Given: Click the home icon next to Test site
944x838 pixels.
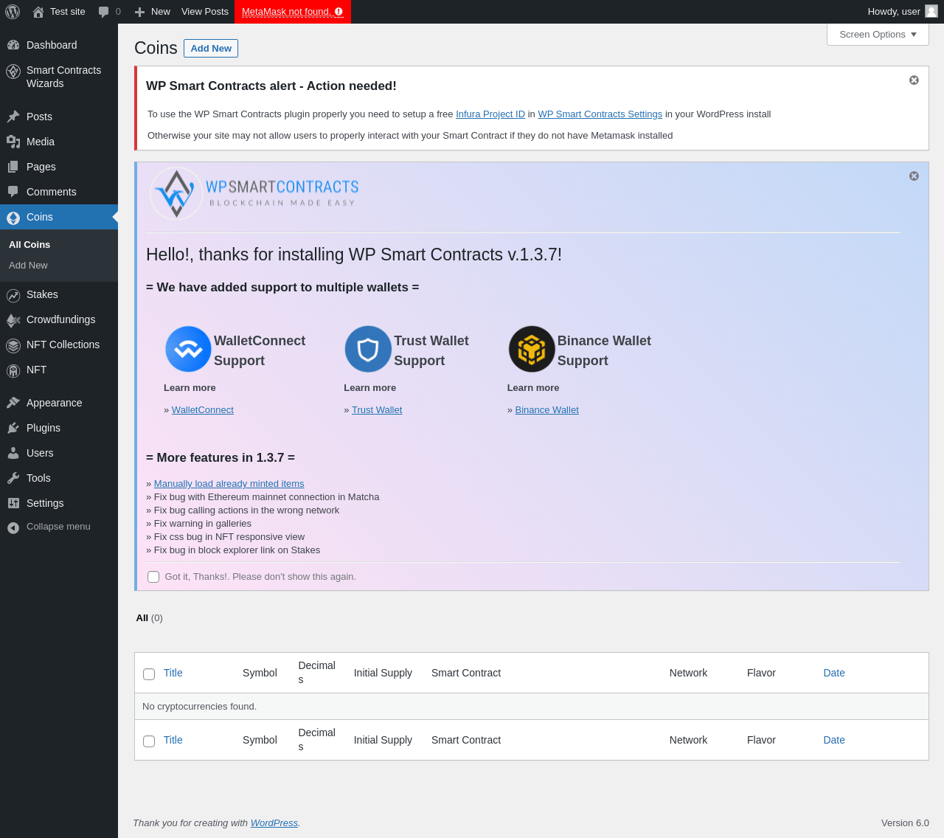Looking at the screenshot, I should (x=38, y=12).
